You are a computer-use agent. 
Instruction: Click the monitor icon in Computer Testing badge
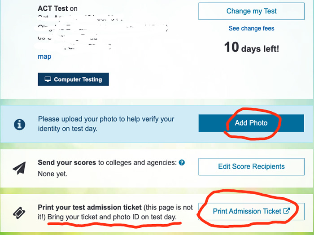coord(48,79)
